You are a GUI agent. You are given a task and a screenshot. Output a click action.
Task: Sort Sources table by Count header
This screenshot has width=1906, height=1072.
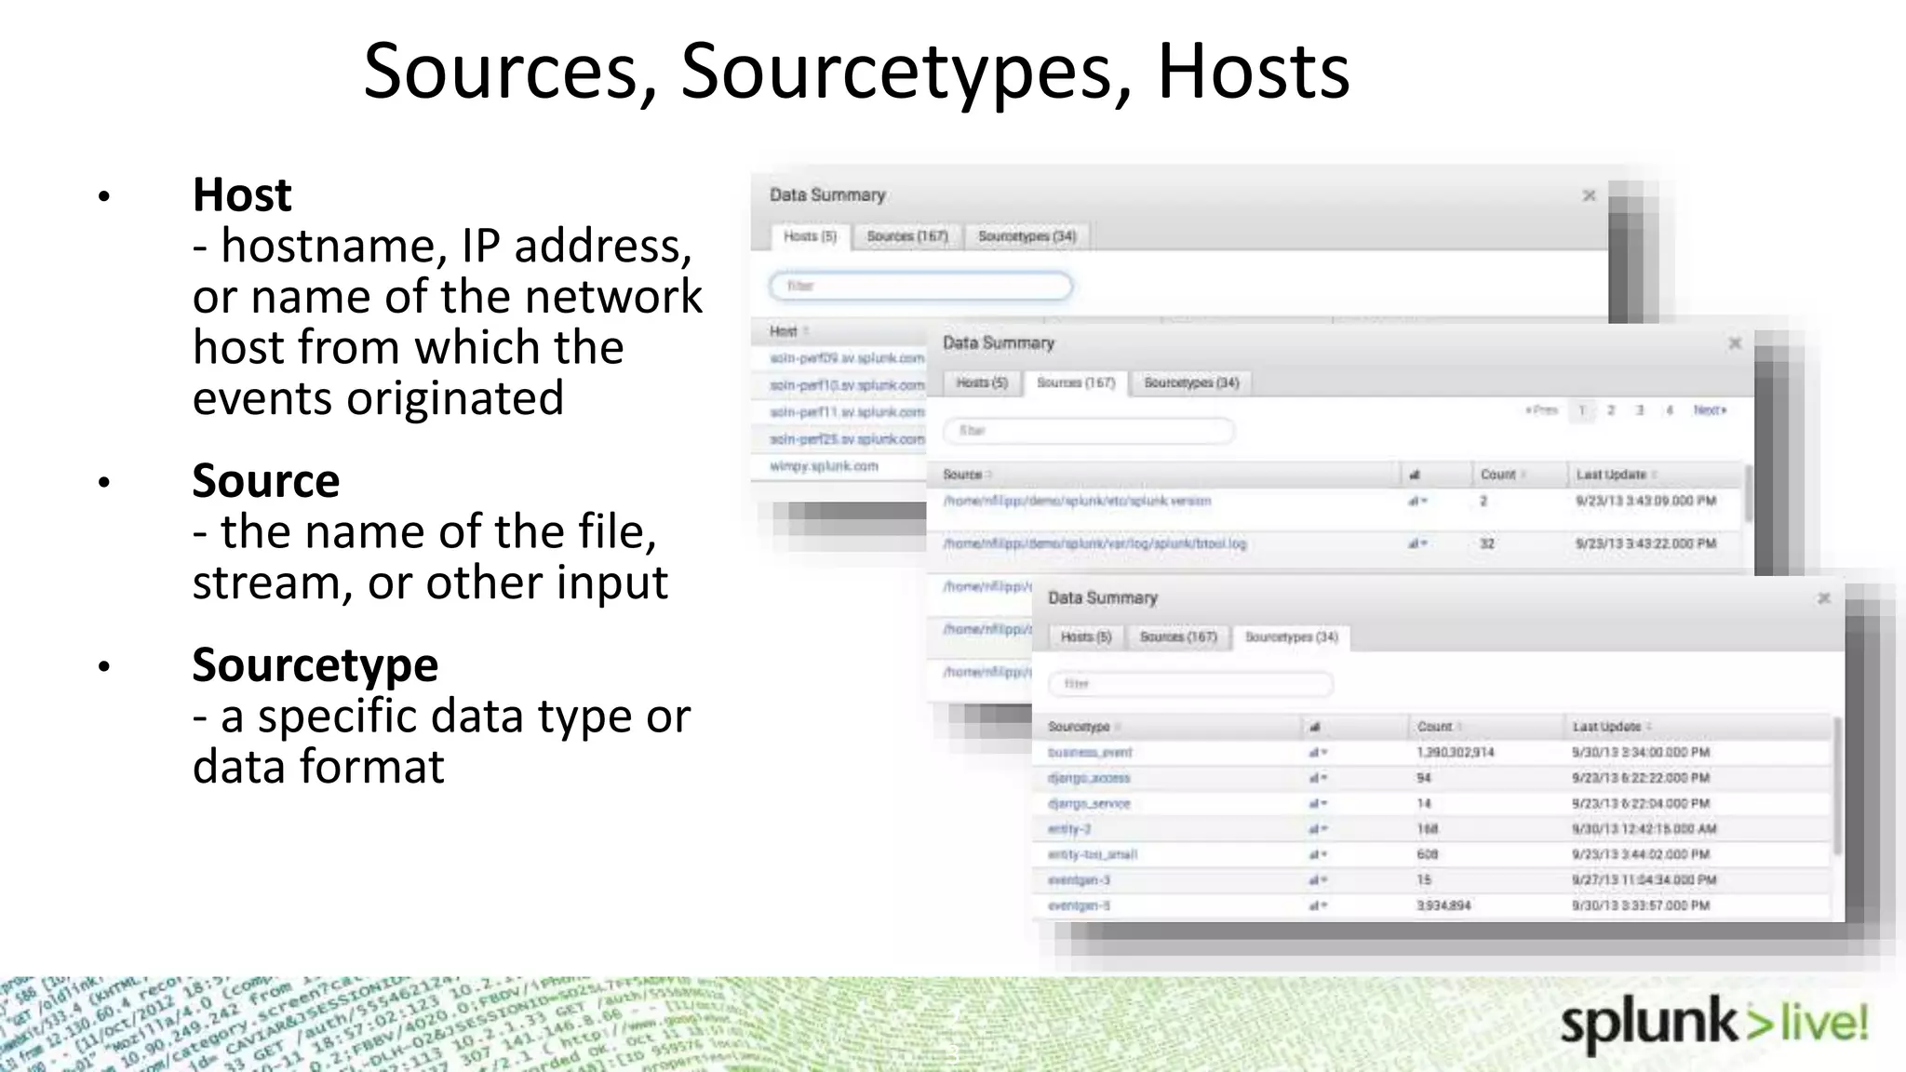[x=1502, y=475]
